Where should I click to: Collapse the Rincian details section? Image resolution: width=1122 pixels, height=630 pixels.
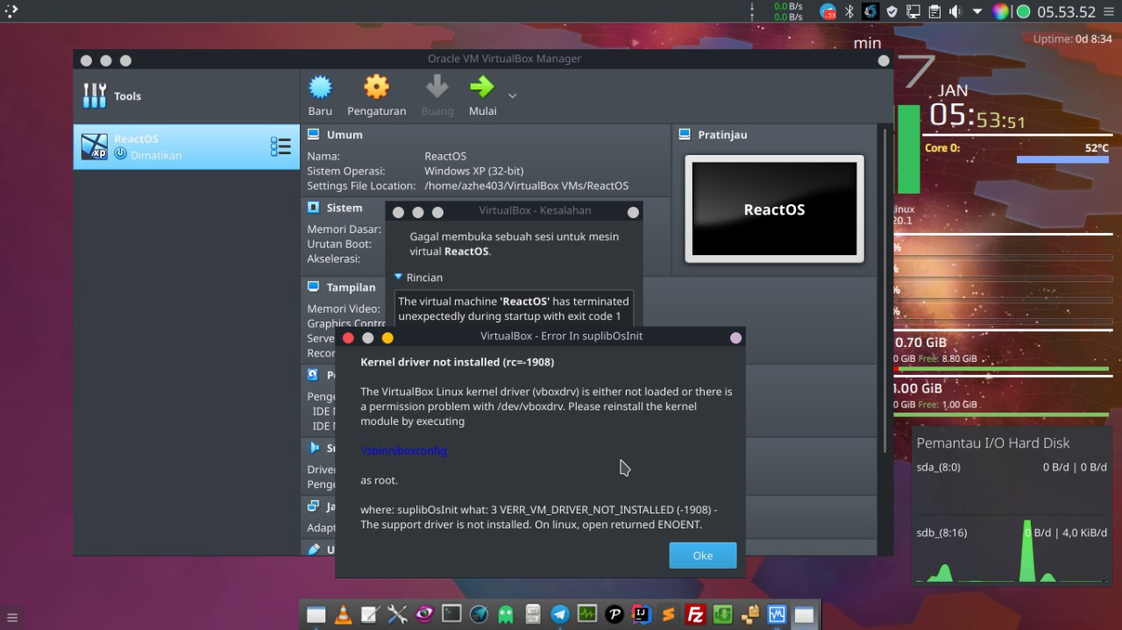399,277
